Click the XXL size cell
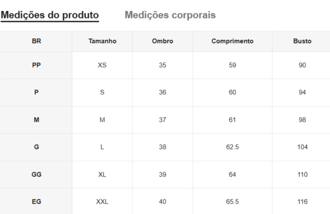Viewport: 330px width, 214px height. click(102, 202)
